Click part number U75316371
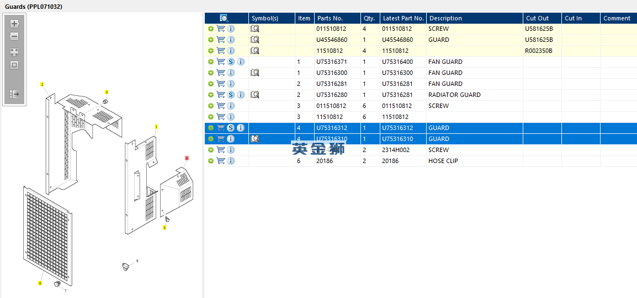This screenshot has width=637, height=298. tap(332, 62)
